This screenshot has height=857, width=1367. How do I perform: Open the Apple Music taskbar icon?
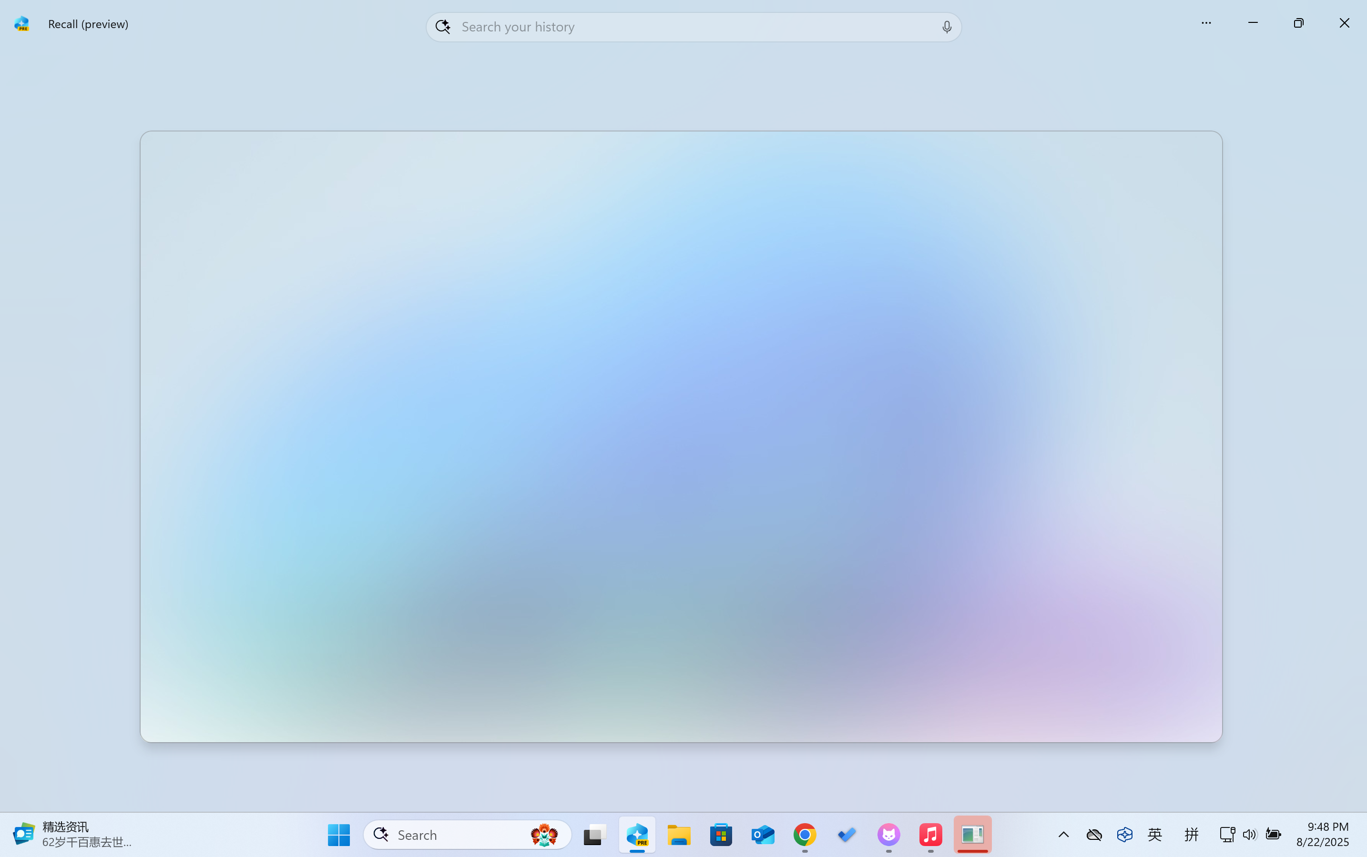[x=930, y=834]
